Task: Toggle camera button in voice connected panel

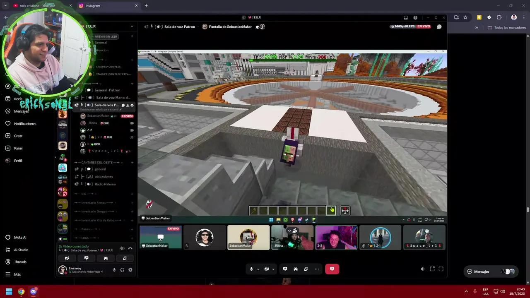Action: coord(67,258)
